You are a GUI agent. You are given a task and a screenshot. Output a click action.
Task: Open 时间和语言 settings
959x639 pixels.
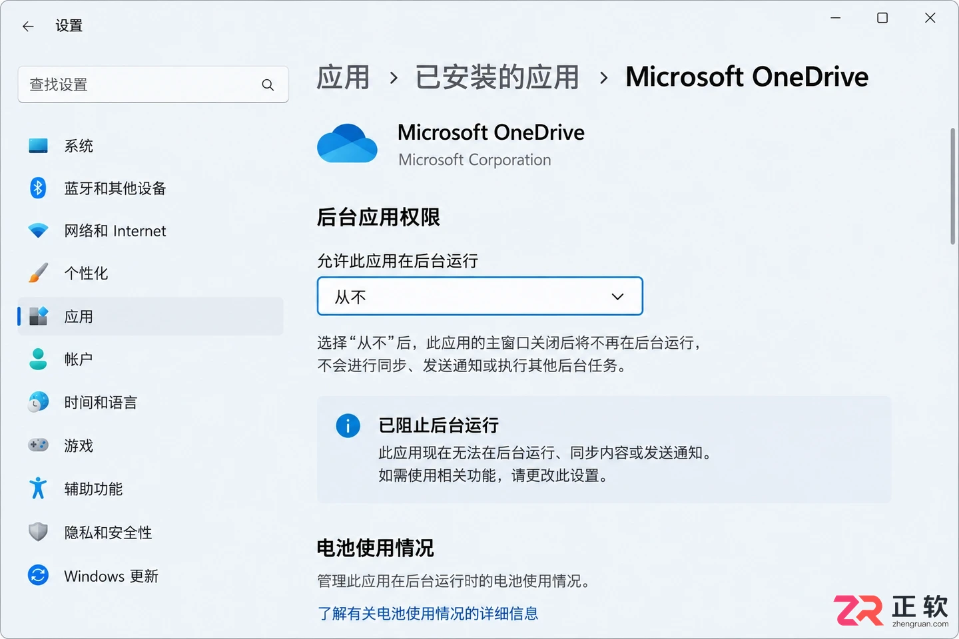[x=101, y=402]
